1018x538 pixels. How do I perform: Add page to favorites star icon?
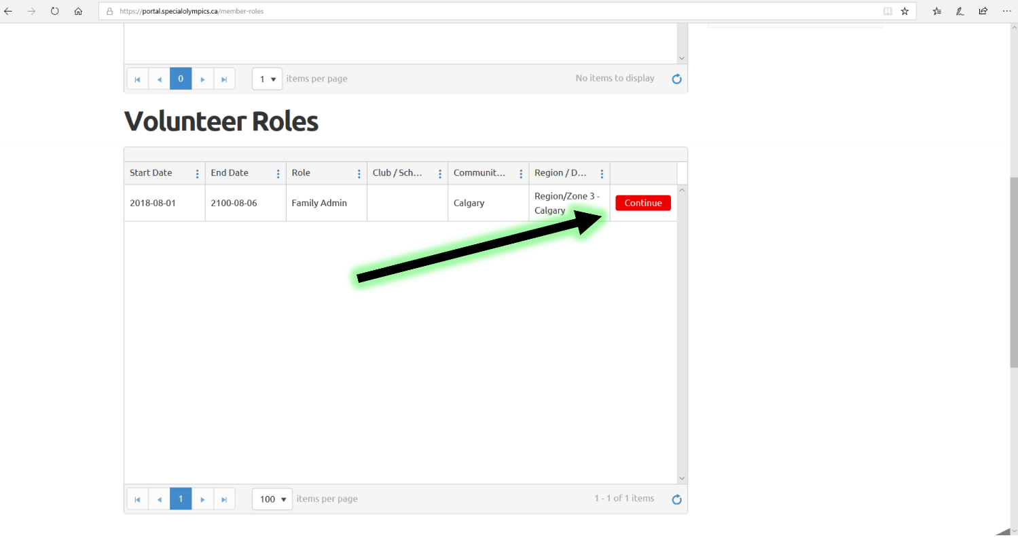pyautogui.click(x=905, y=11)
